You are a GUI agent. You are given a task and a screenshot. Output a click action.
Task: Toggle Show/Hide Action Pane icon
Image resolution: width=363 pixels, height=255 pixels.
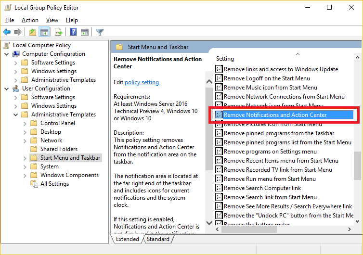pyautogui.click(x=85, y=32)
